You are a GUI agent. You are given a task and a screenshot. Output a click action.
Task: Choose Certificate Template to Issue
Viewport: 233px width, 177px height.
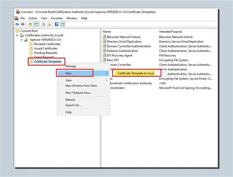[x=136, y=74]
